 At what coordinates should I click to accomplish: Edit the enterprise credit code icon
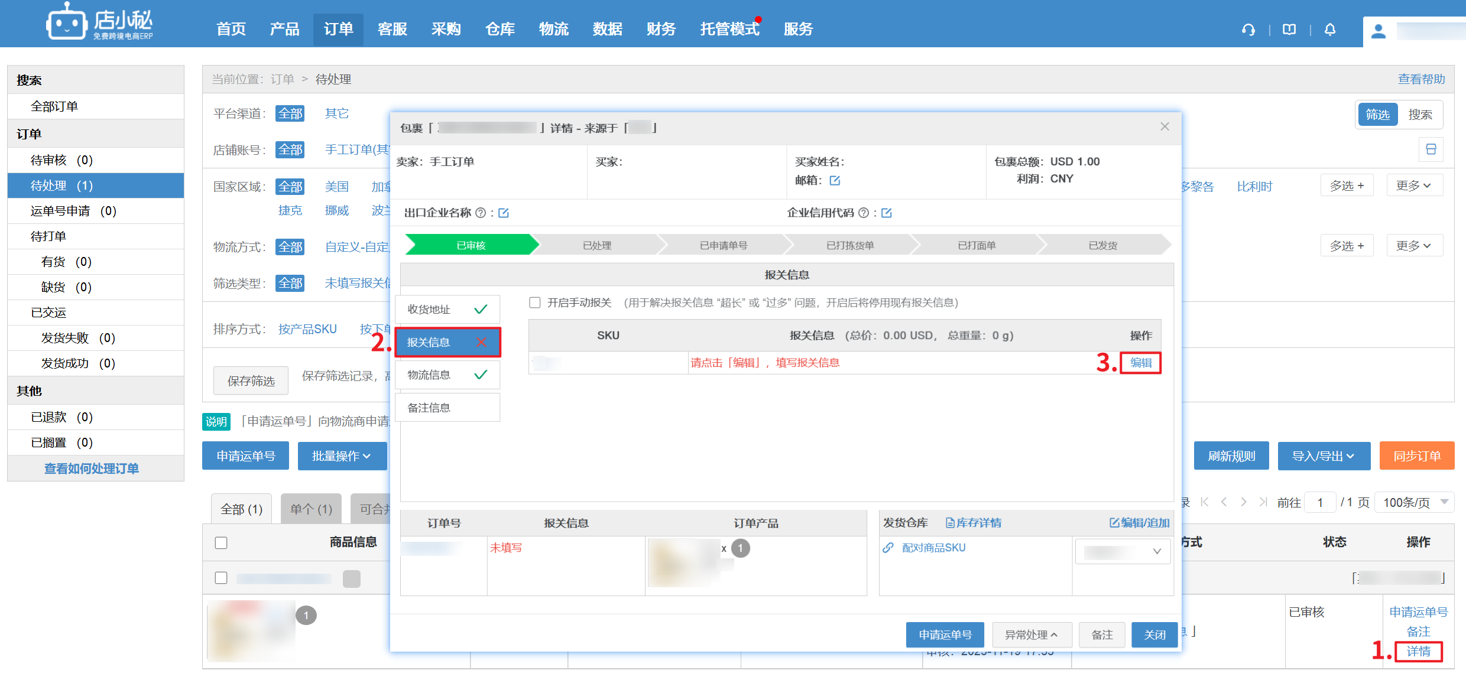pos(887,213)
